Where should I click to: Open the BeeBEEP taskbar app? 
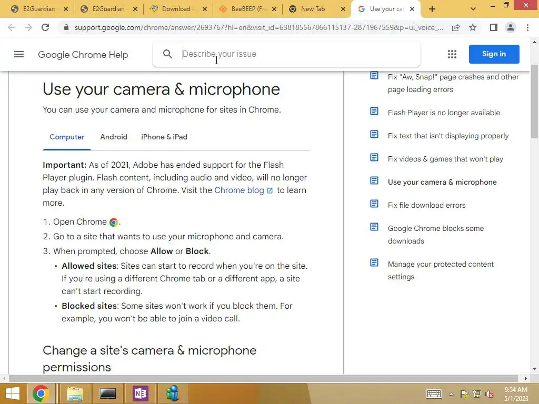pyautogui.click(x=173, y=393)
